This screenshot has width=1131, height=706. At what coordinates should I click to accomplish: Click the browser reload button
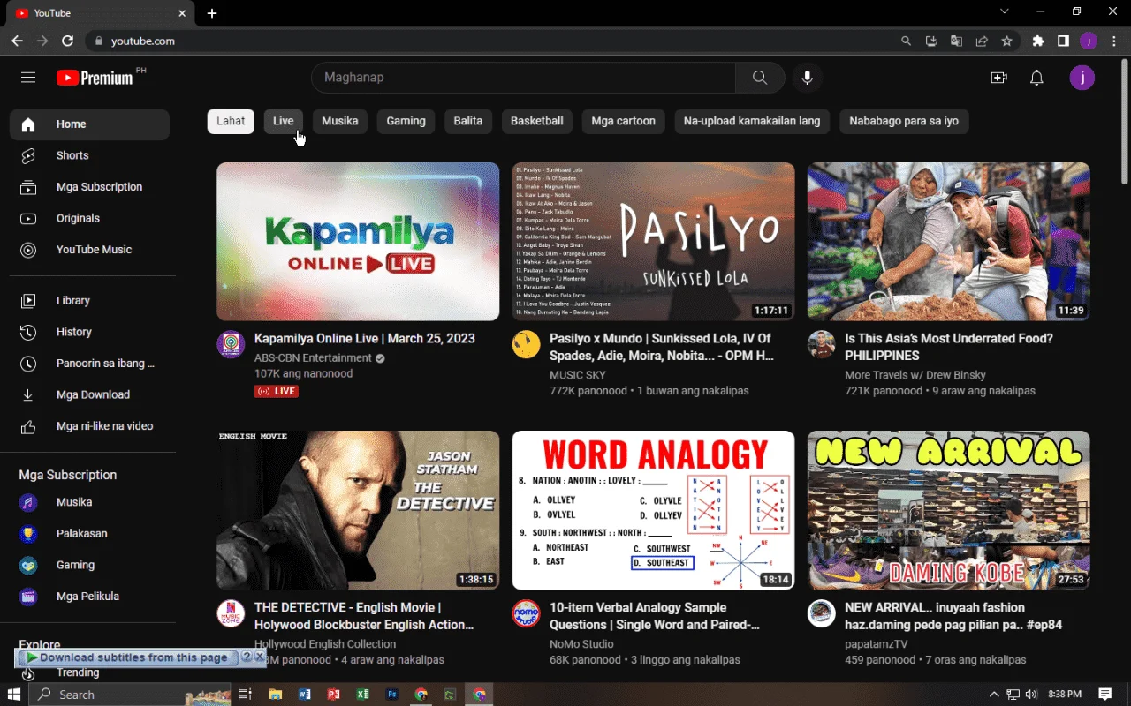(67, 41)
